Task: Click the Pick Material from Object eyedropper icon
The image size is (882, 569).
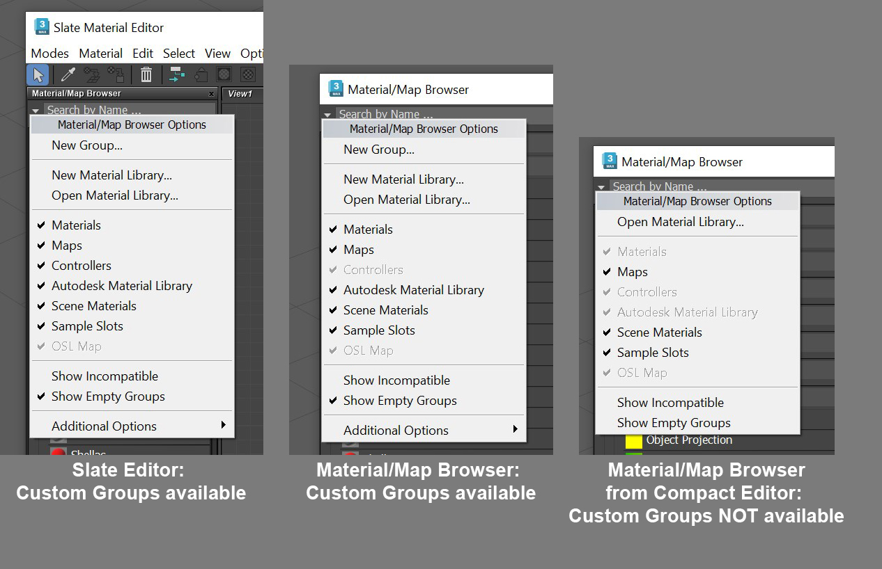Action: 67,74
